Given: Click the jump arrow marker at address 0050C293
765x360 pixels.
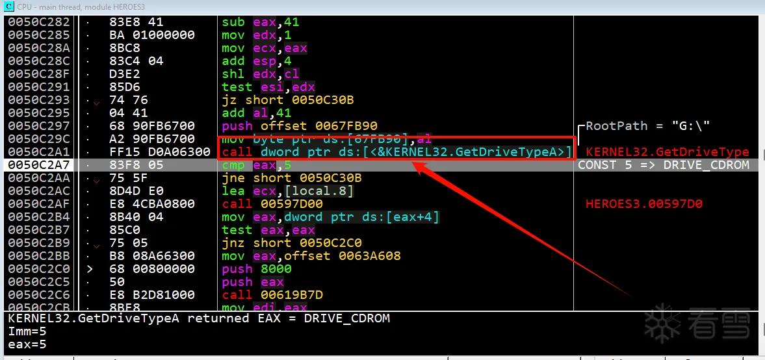Looking at the screenshot, I should 97,101.
